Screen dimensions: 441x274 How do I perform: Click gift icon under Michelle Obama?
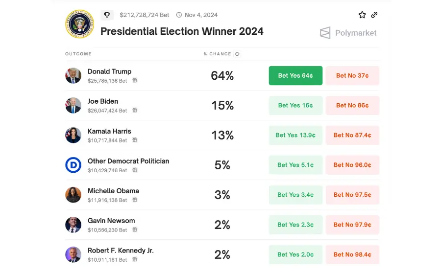(135, 200)
